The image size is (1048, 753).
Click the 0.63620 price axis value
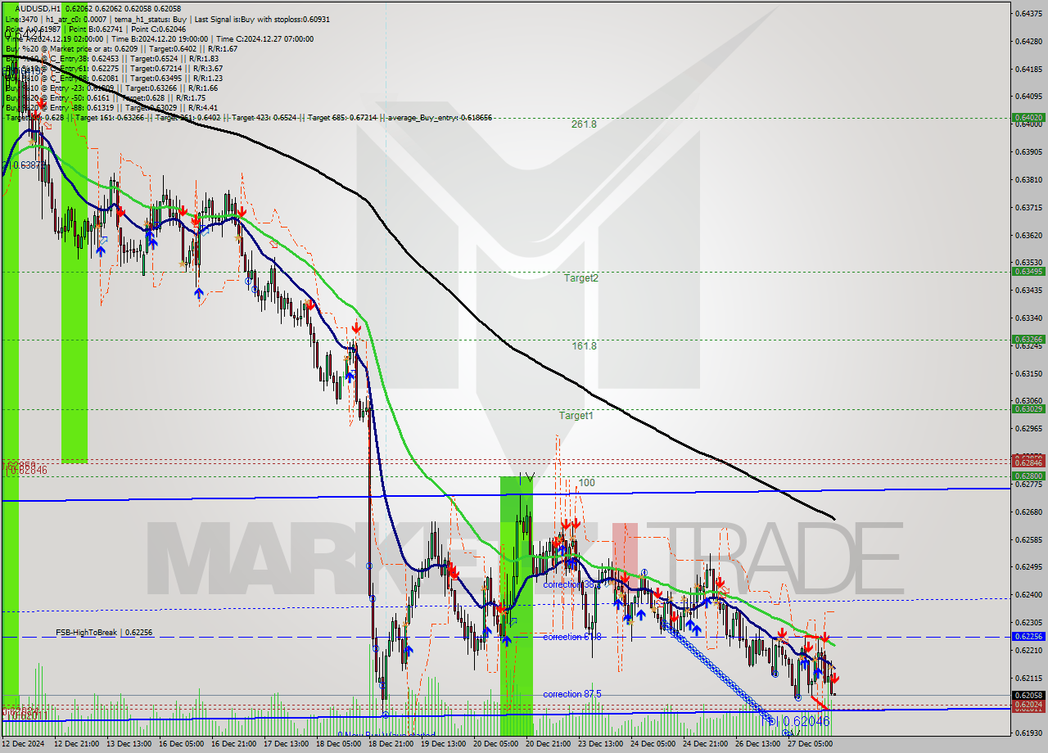click(x=1028, y=235)
